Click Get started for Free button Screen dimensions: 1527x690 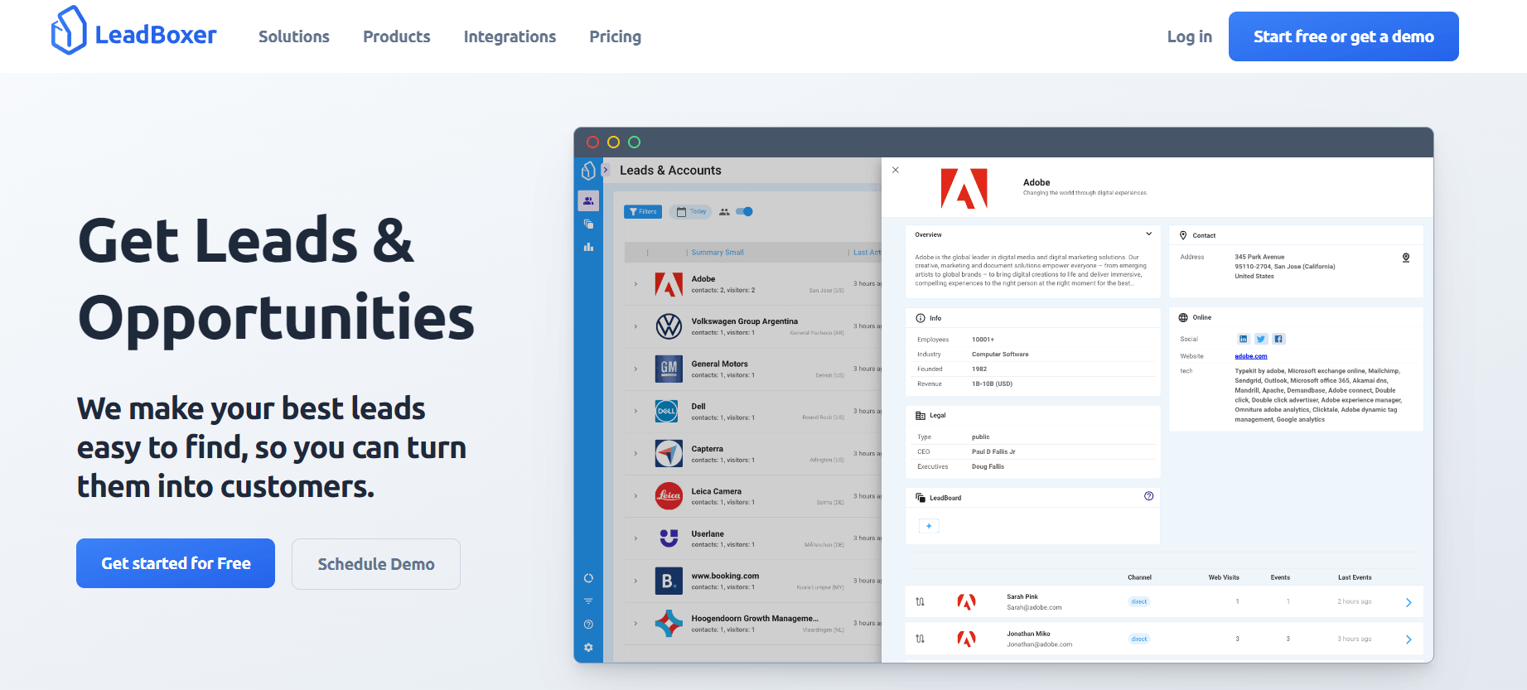point(176,563)
